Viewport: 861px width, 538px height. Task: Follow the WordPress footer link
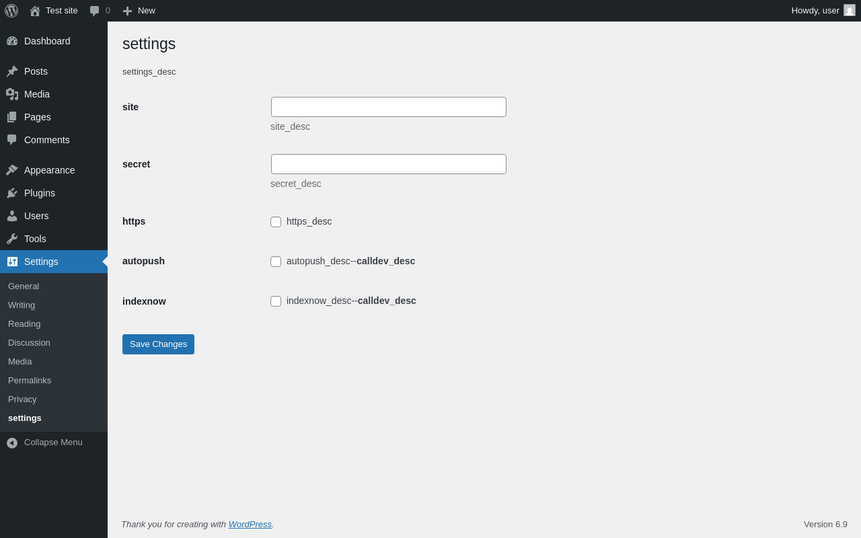coord(250,525)
